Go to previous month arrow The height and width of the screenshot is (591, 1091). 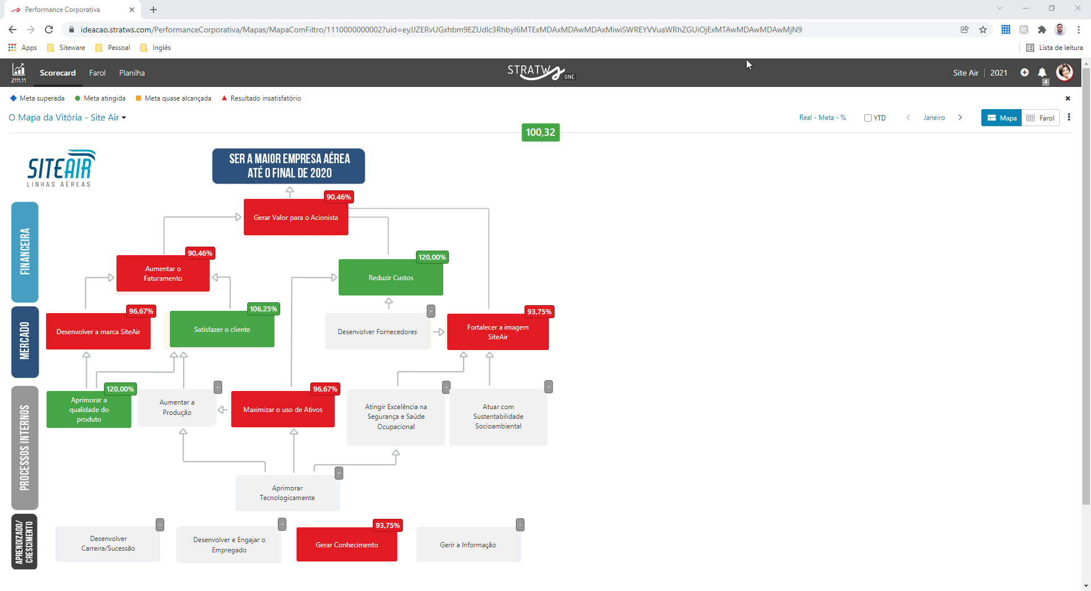tap(908, 118)
